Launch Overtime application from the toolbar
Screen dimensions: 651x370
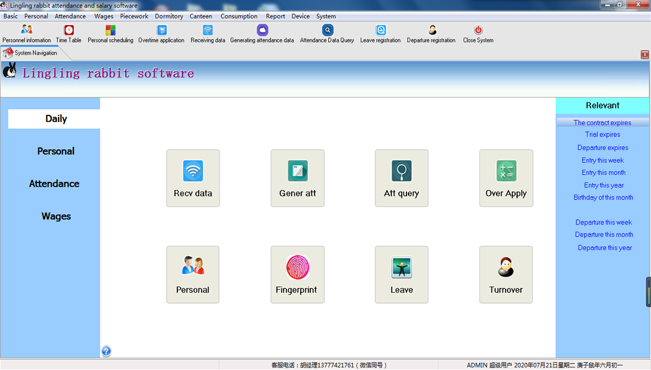161,34
